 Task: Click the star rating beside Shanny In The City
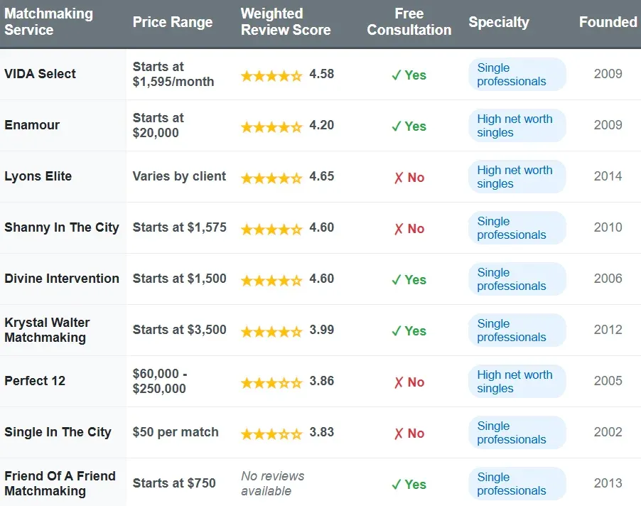271,228
